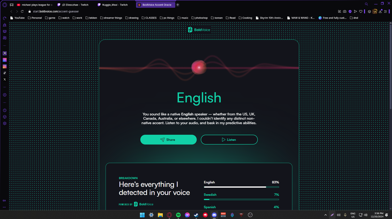The width and height of the screenshot is (392, 219).
Task: Open the photoshop bookmarks folder
Action: [200, 18]
